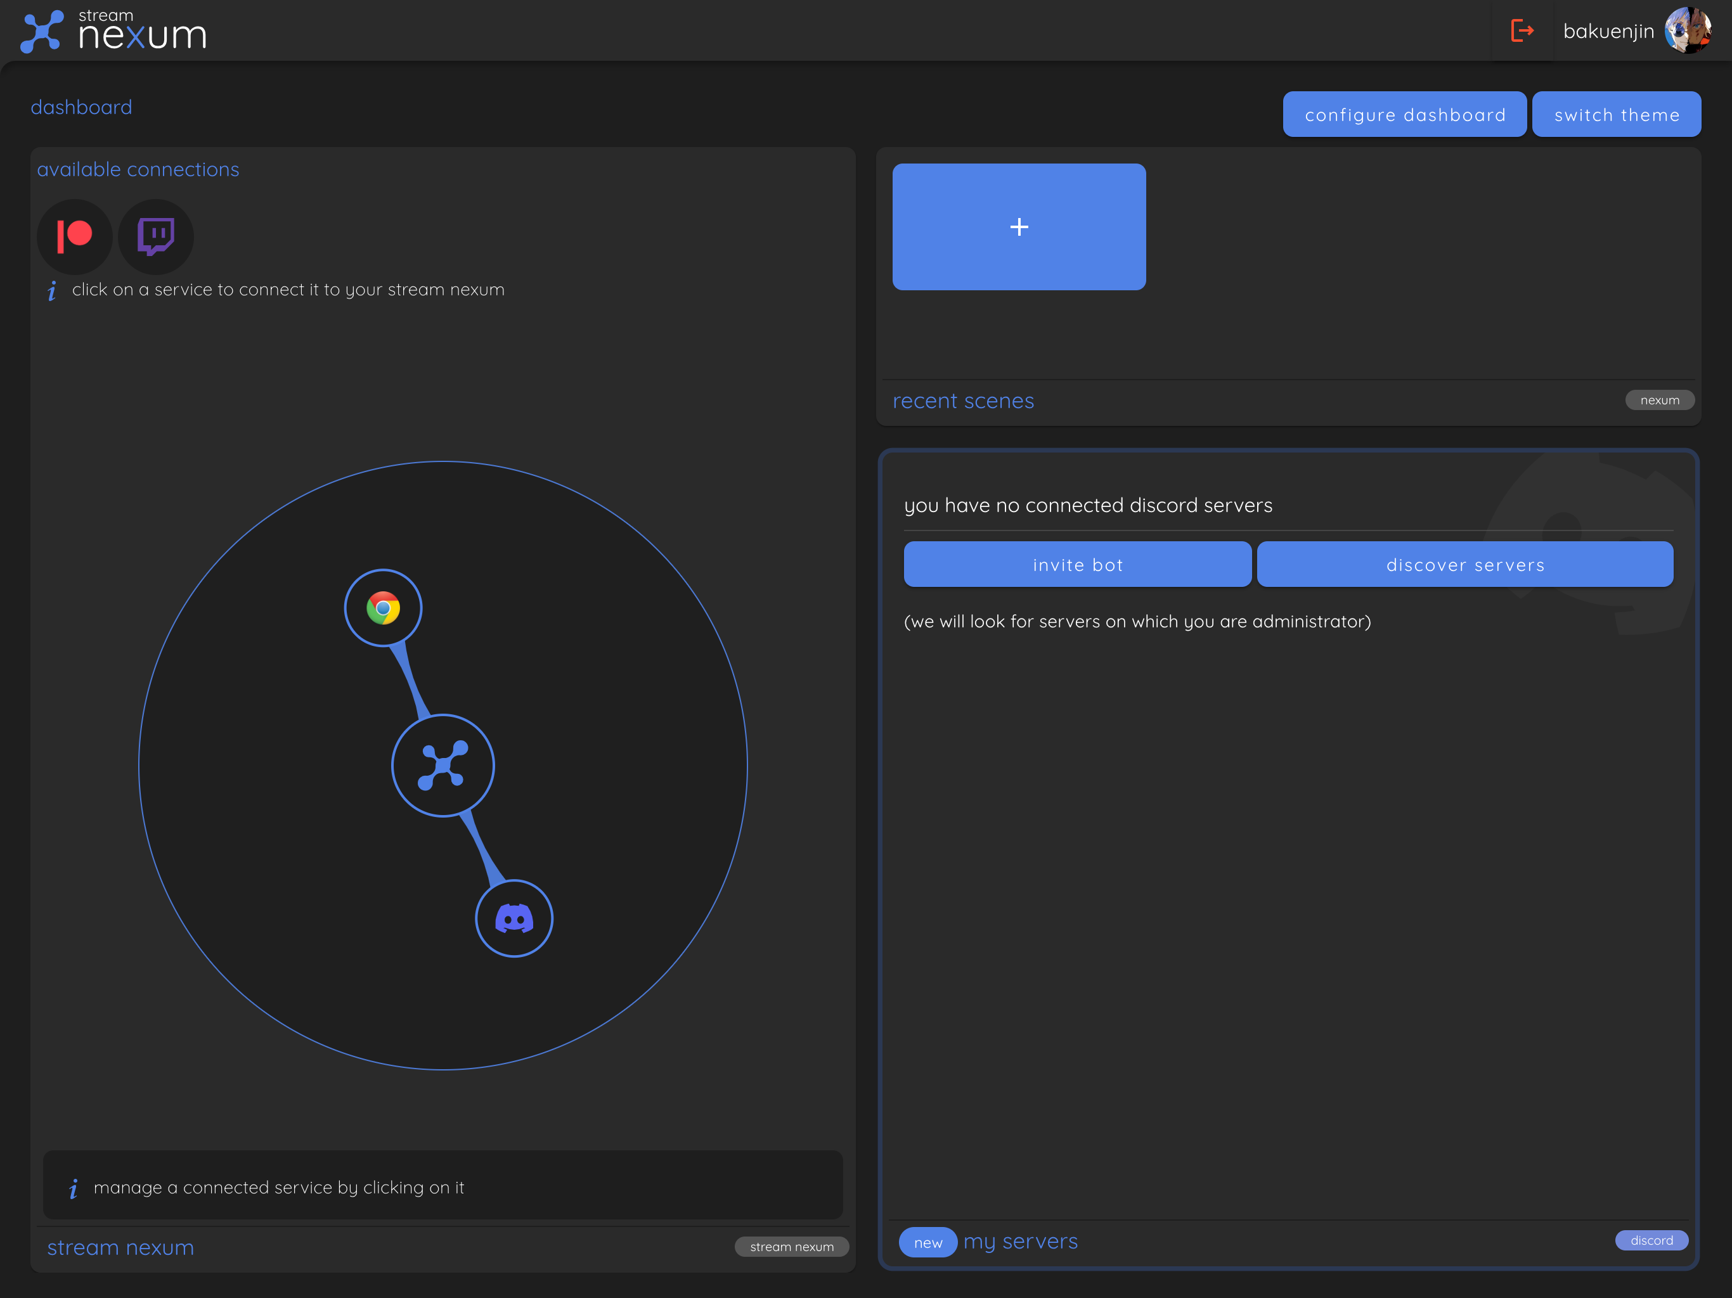Connect the Twitch service icon

click(x=156, y=236)
